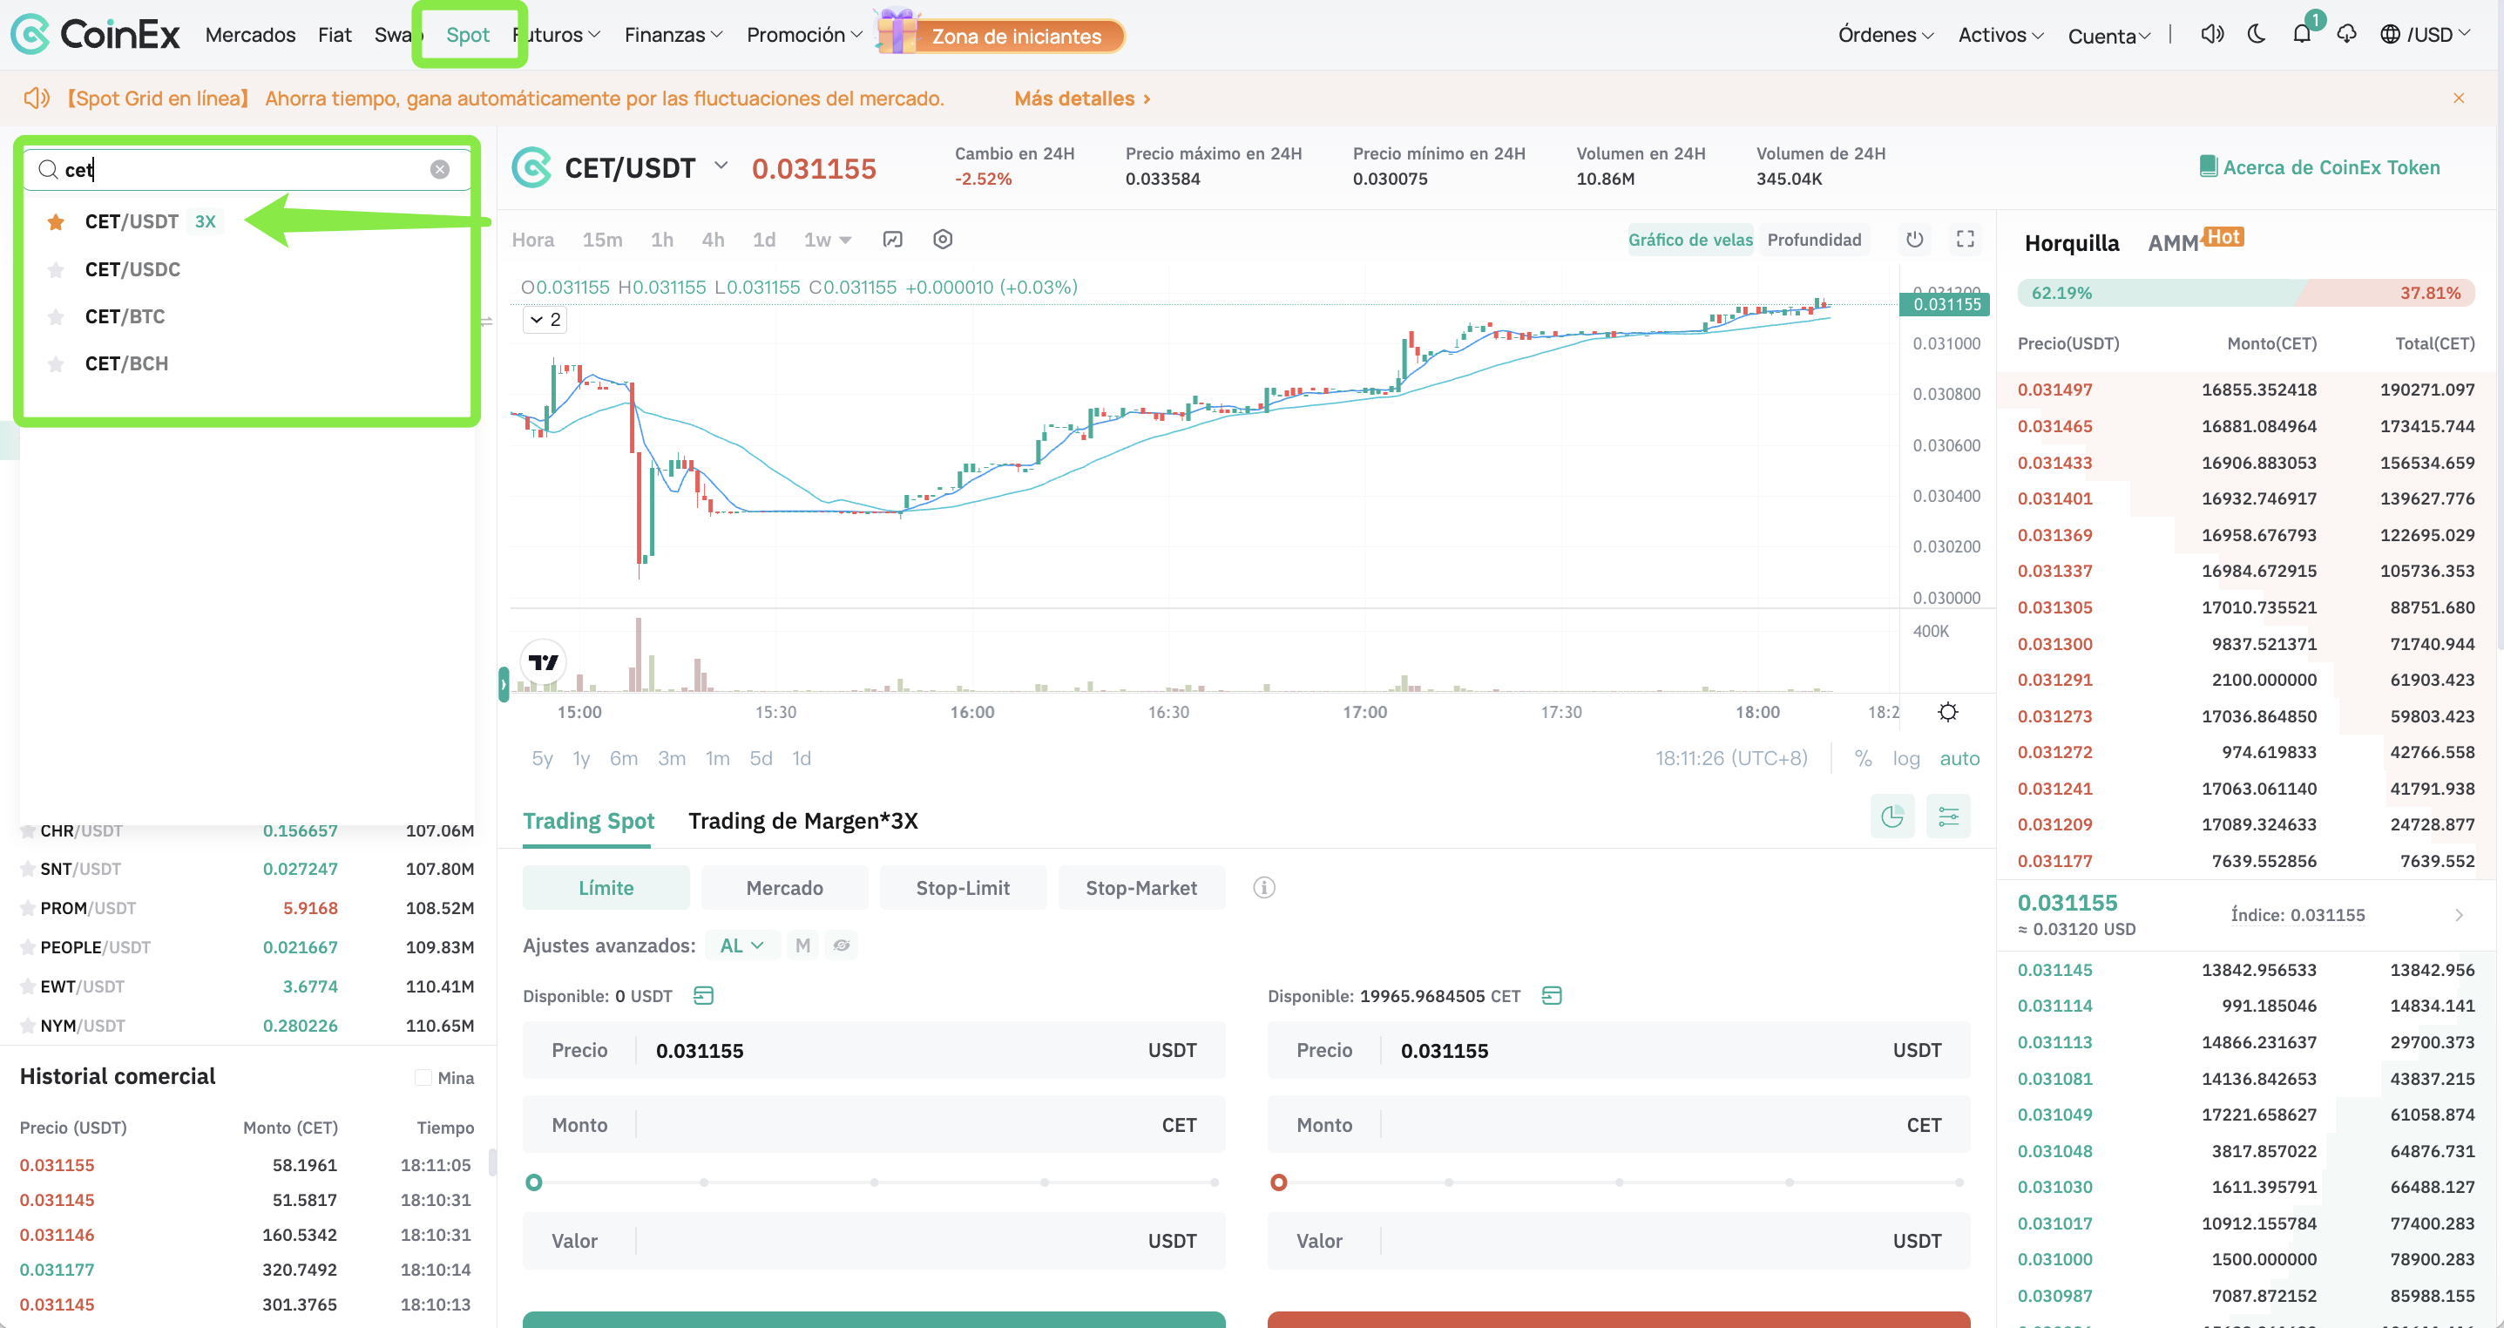Open order type info icon
This screenshot has height=1328, width=2504.
click(x=1263, y=888)
